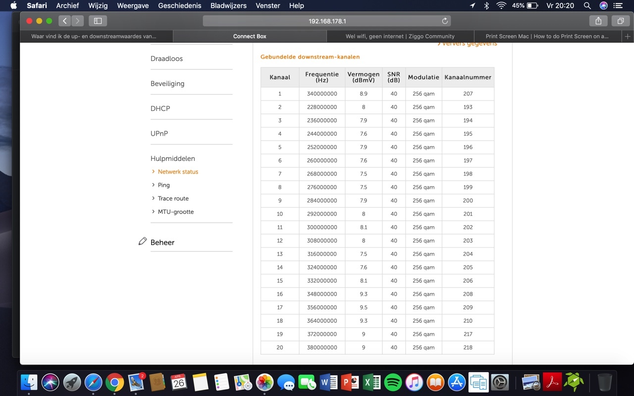Select Netwerk status in sidebar
Viewport: 634px width, 396px height.
click(x=178, y=172)
